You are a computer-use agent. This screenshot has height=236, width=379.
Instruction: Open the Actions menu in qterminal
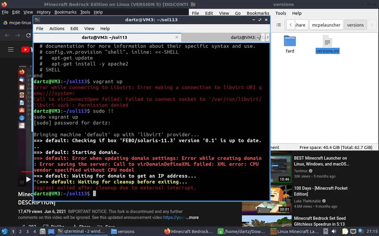pos(57,28)
